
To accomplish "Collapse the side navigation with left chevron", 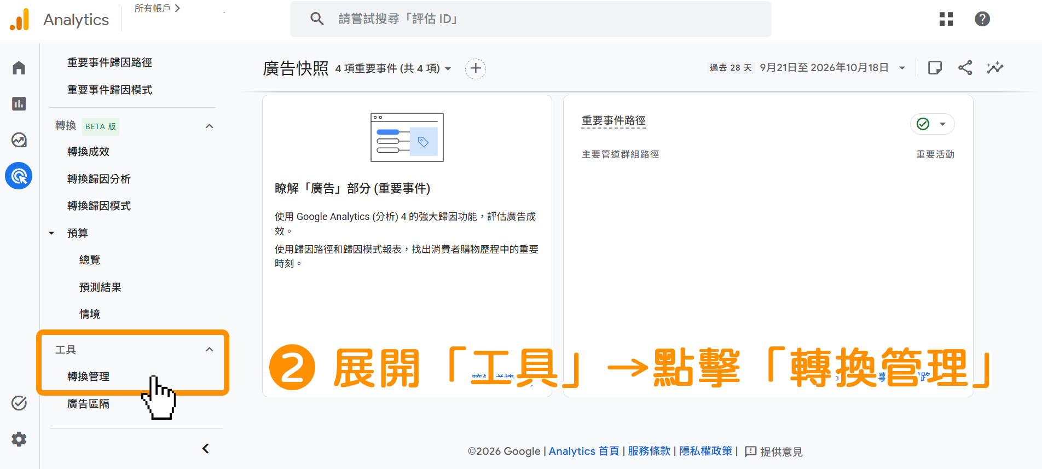I will (206, 449).
